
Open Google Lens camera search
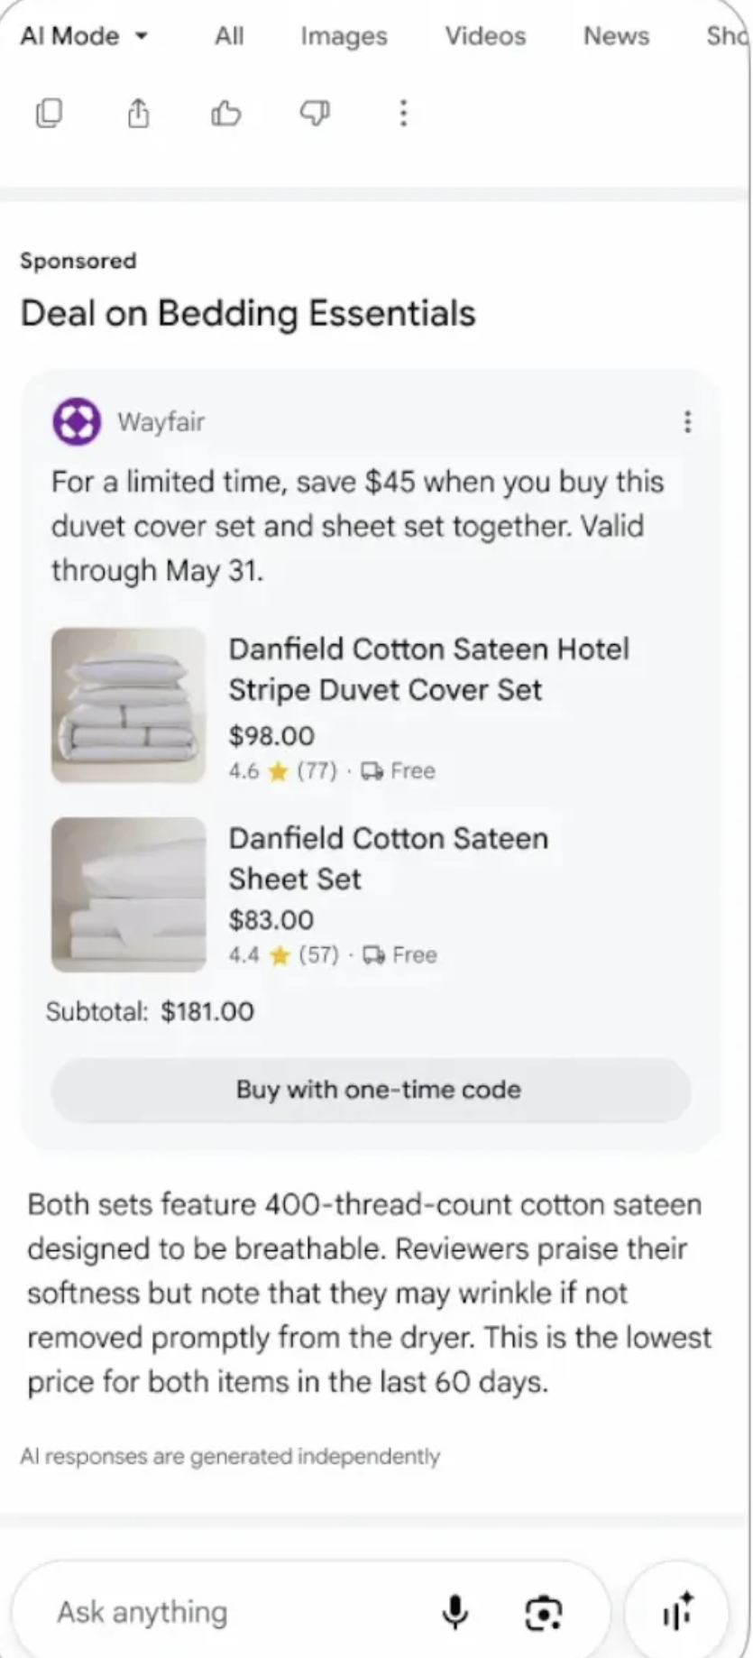tap(544, 1613)
